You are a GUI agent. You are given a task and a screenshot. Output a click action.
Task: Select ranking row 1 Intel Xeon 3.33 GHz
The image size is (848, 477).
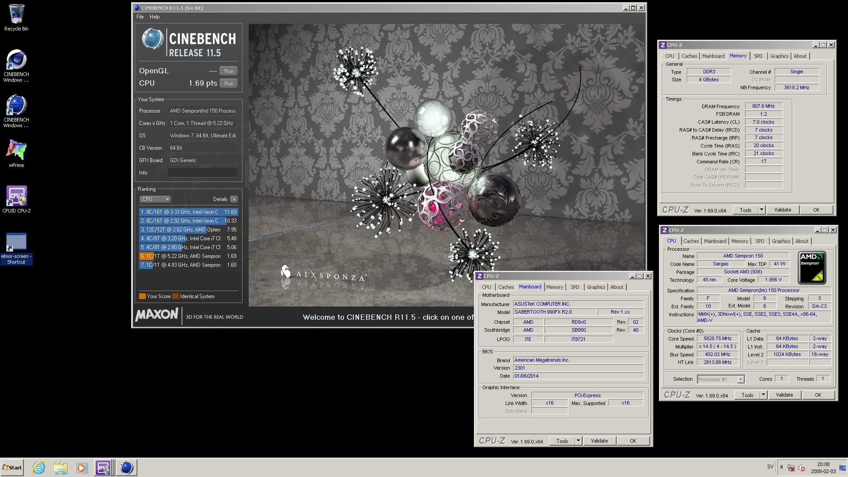coord(189,212)
